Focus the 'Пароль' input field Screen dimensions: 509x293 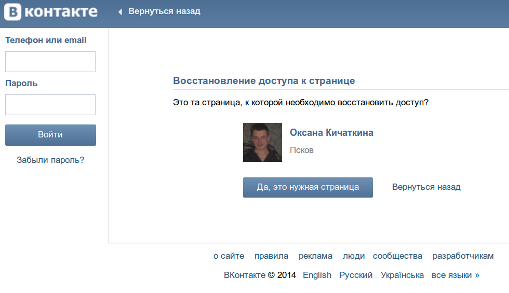point(50,105)
